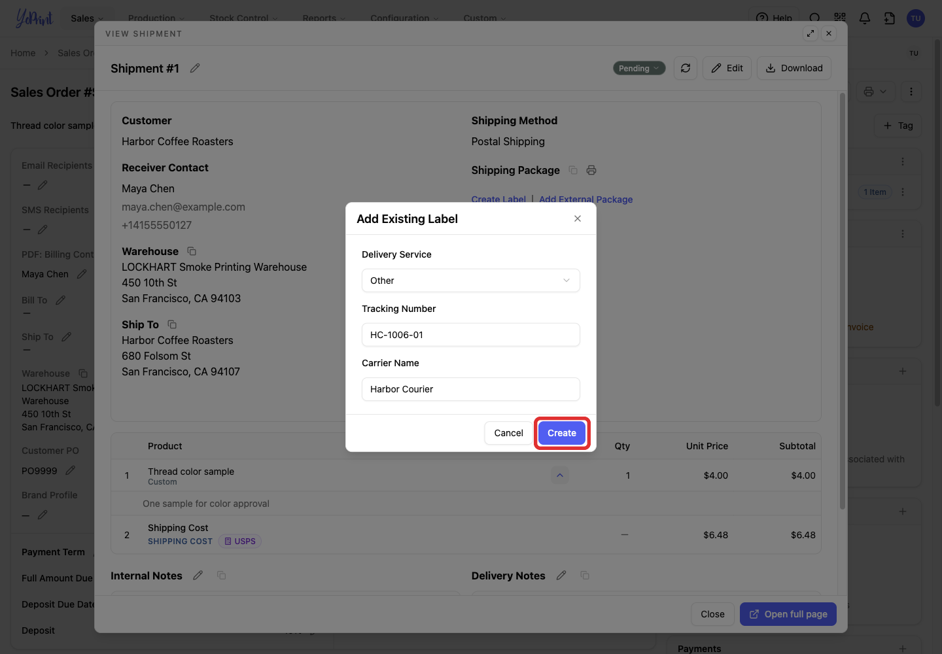This screenshot has height=654, width=942.
Task: Open the Configuration menu
Action: tap(404, 18)
